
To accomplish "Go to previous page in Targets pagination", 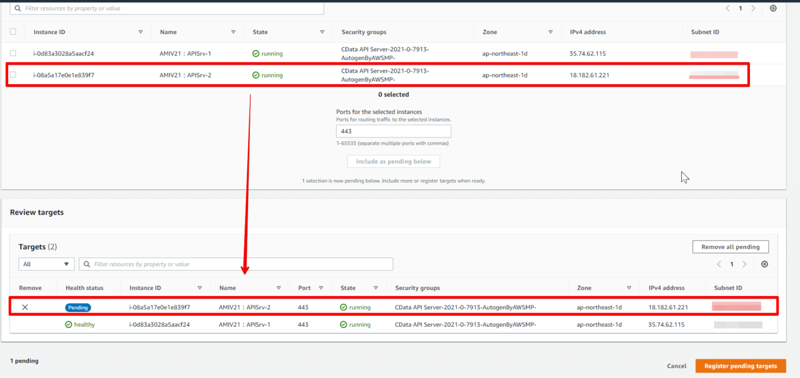I will (x=719, y=264).
